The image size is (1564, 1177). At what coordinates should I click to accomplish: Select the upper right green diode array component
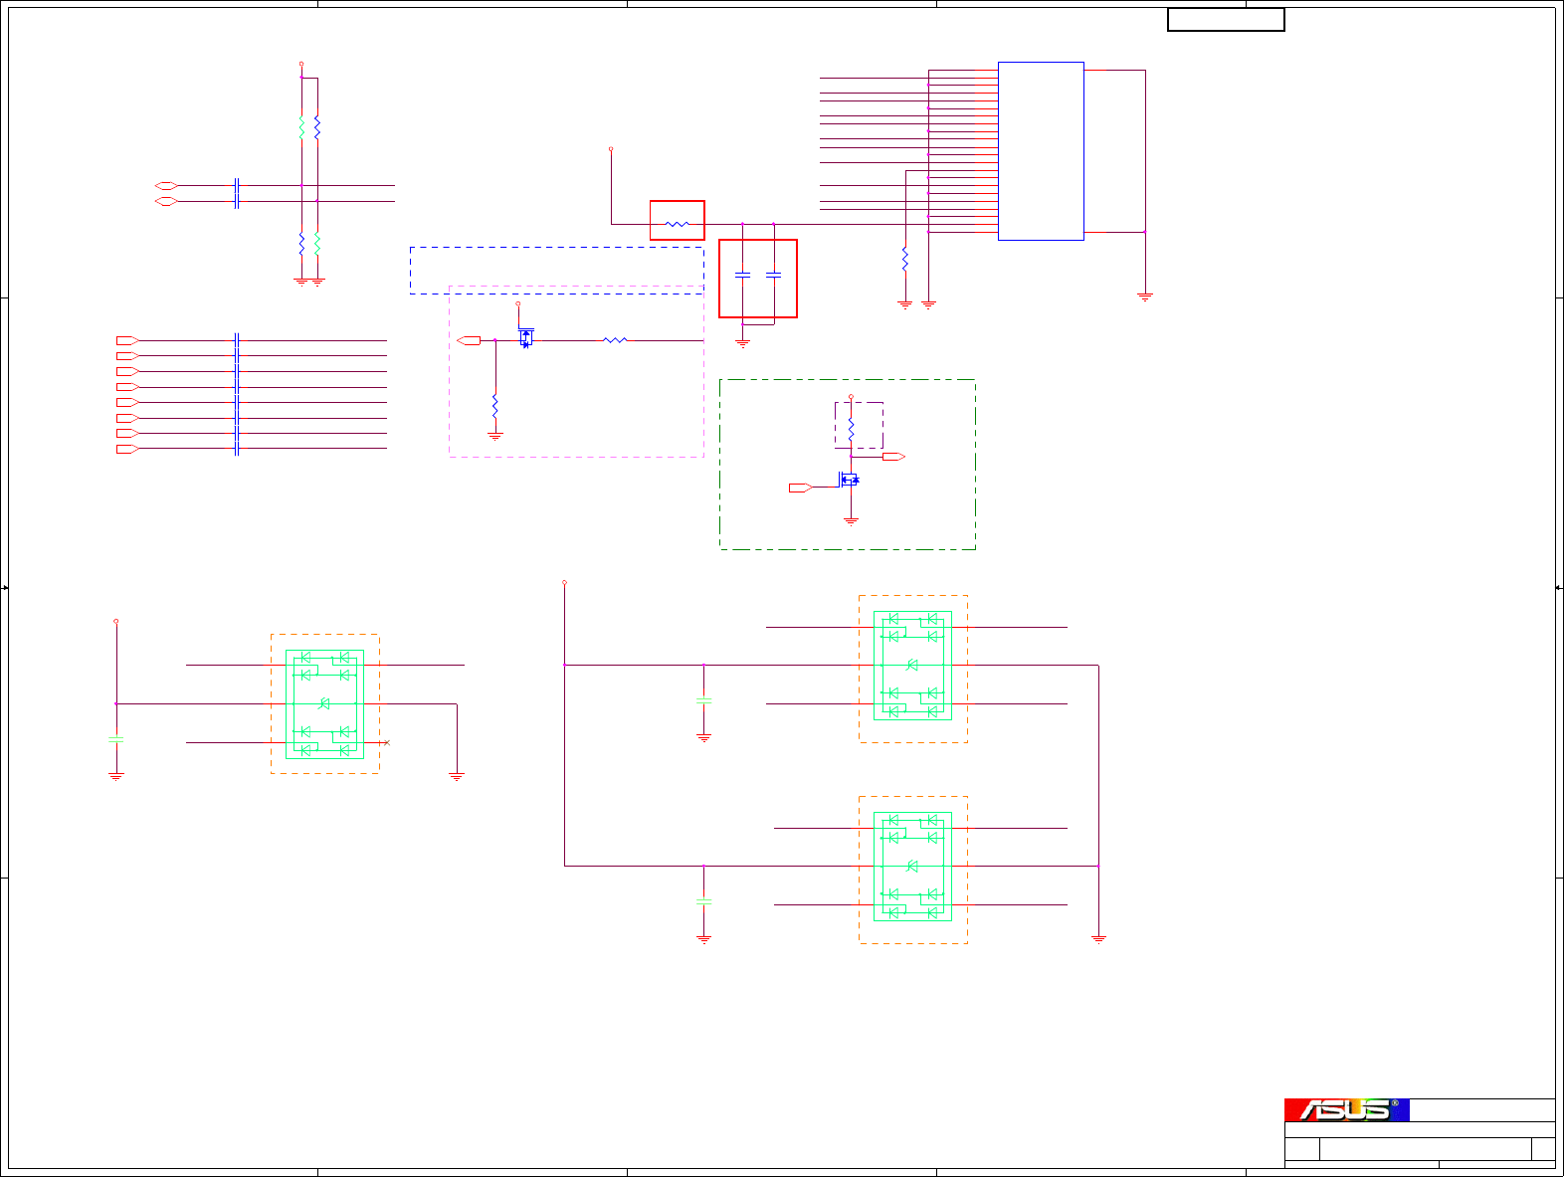click(912, 666)
